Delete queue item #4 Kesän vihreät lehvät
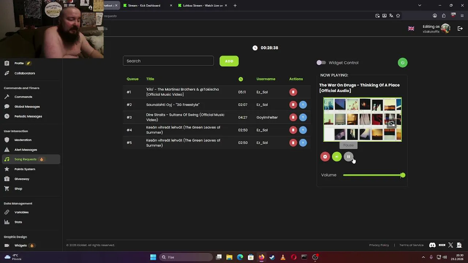The width and height of the screenshot is (468, 263). 293,130
